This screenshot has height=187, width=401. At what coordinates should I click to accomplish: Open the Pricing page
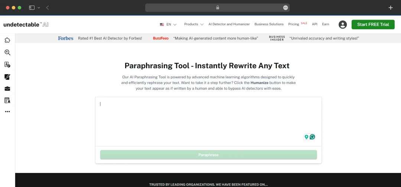point(294,24)
